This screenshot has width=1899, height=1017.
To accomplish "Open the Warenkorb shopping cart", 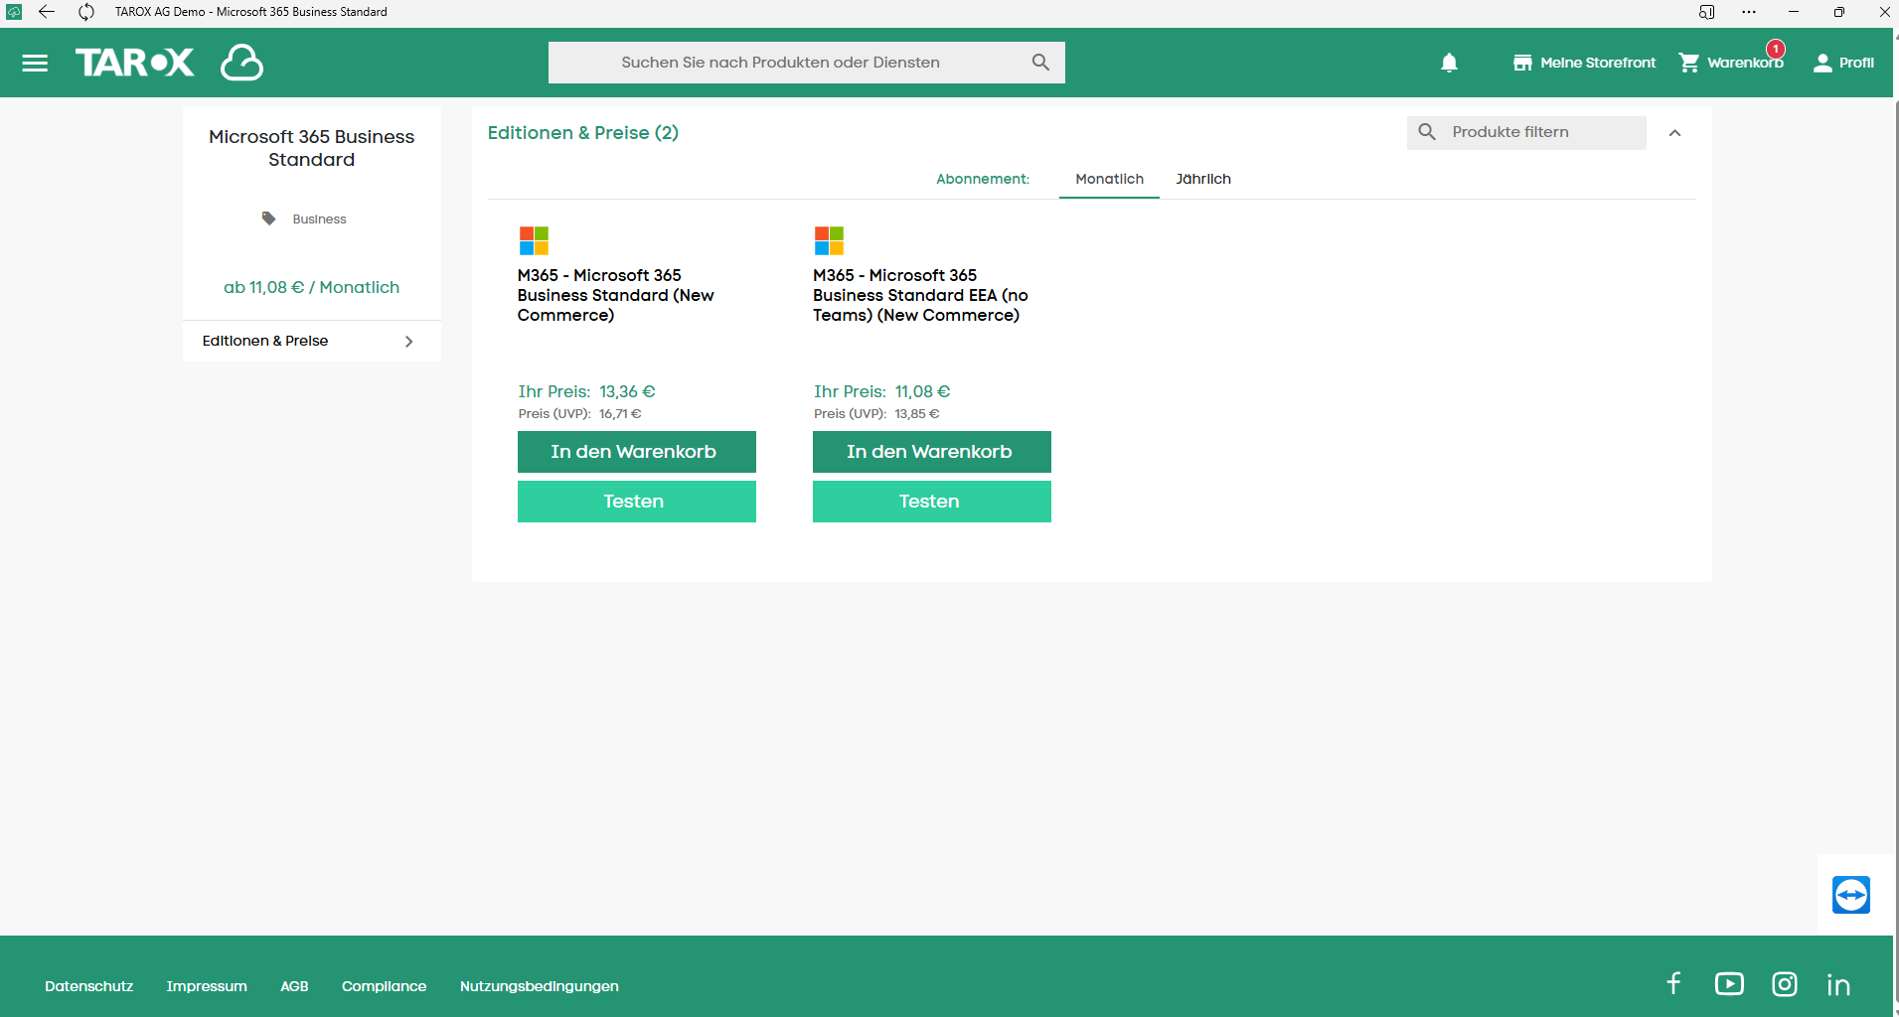I will click(x=1731, y=63).
